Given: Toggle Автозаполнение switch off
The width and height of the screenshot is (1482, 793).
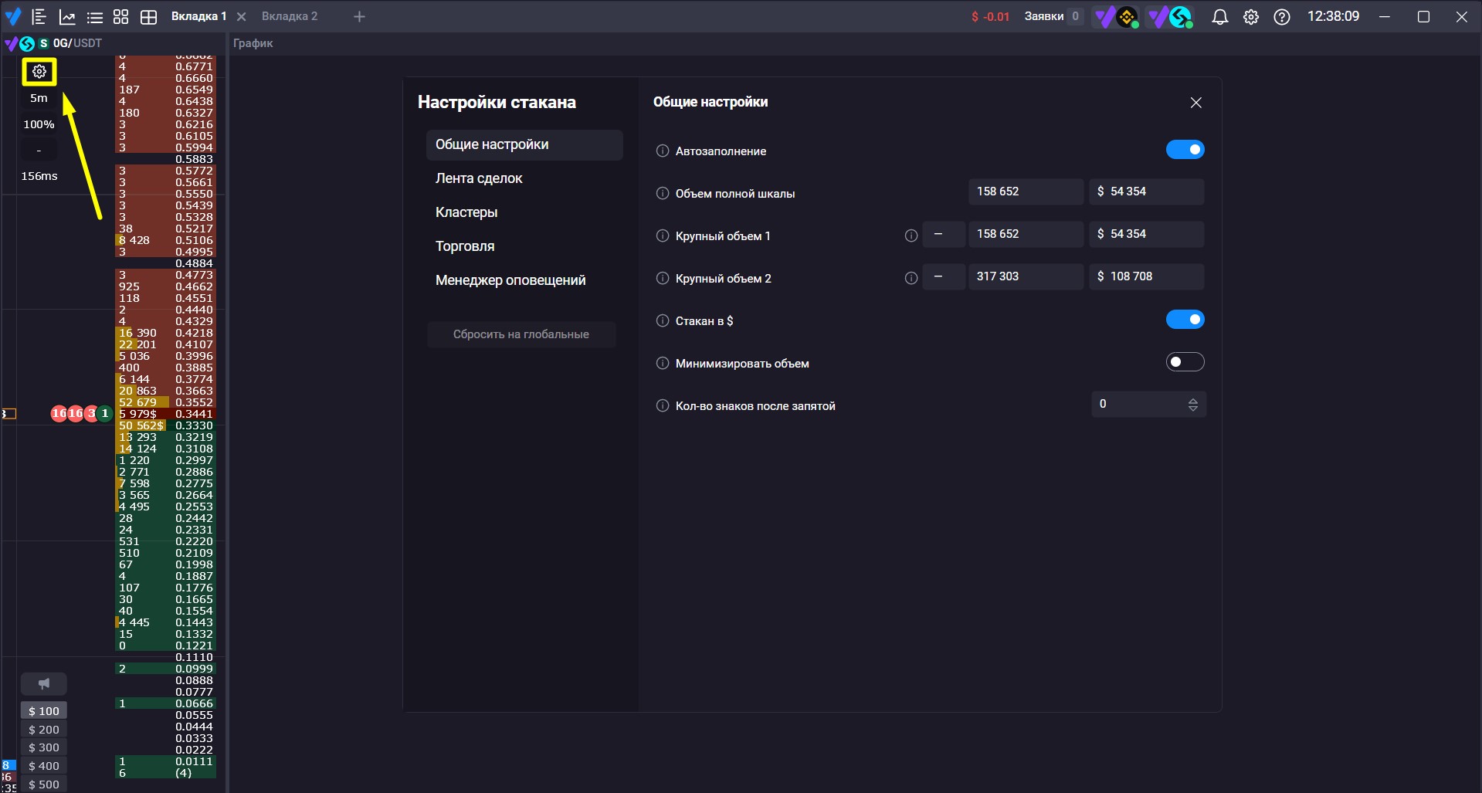Looking at the screenshot, I should [1185, 150].
